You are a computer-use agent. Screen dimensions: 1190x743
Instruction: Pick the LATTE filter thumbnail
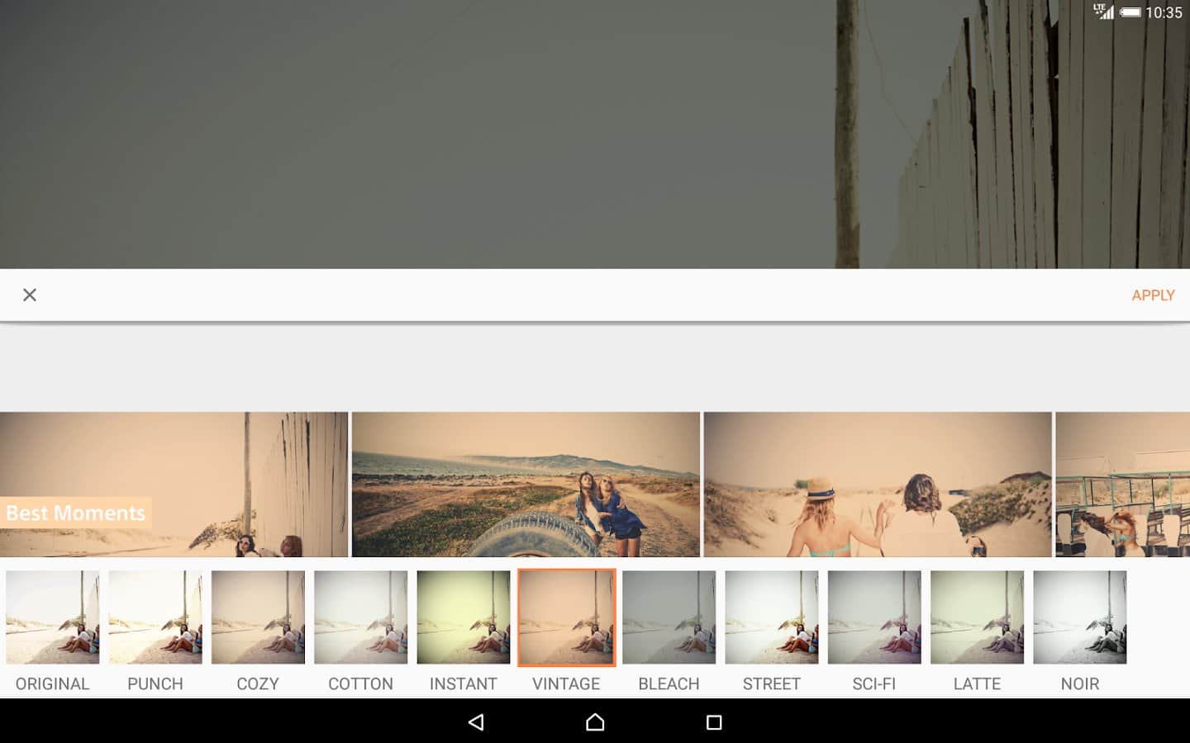click(x=977, y=618)
